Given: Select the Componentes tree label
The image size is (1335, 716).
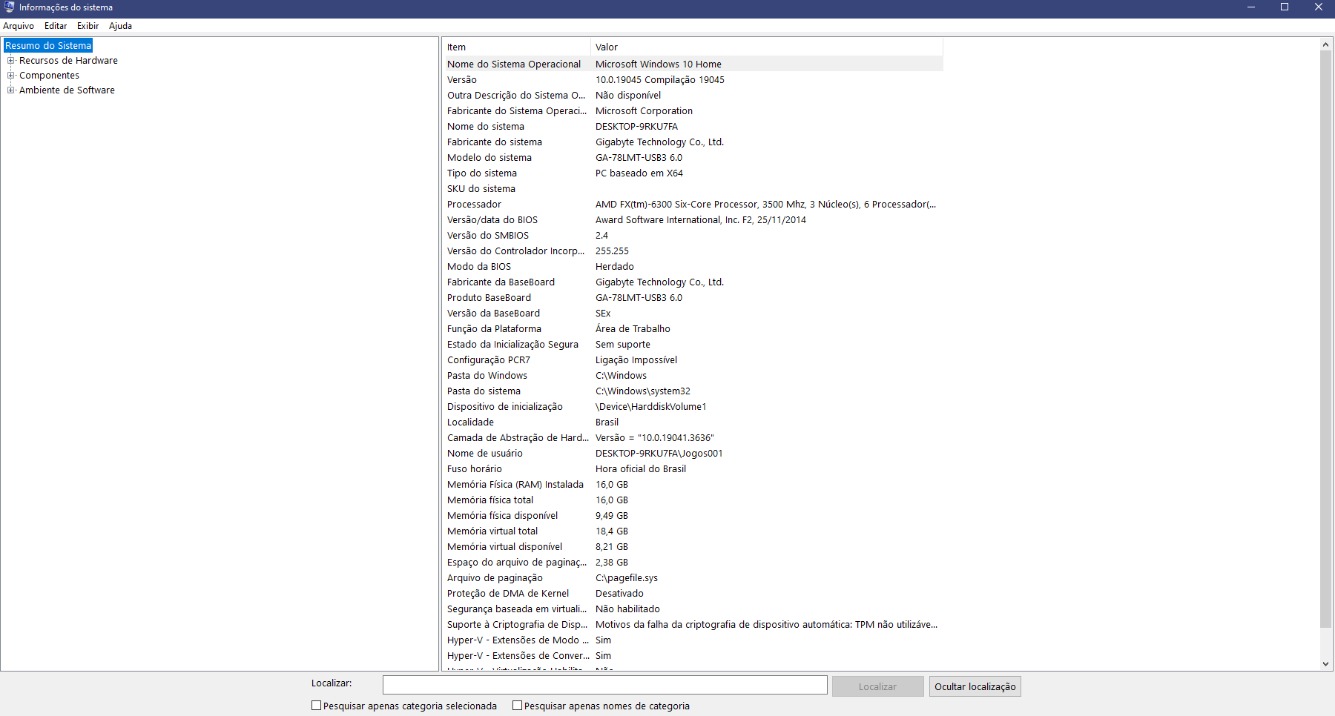Looking at the screenshot, I should [x=49, y=76].
